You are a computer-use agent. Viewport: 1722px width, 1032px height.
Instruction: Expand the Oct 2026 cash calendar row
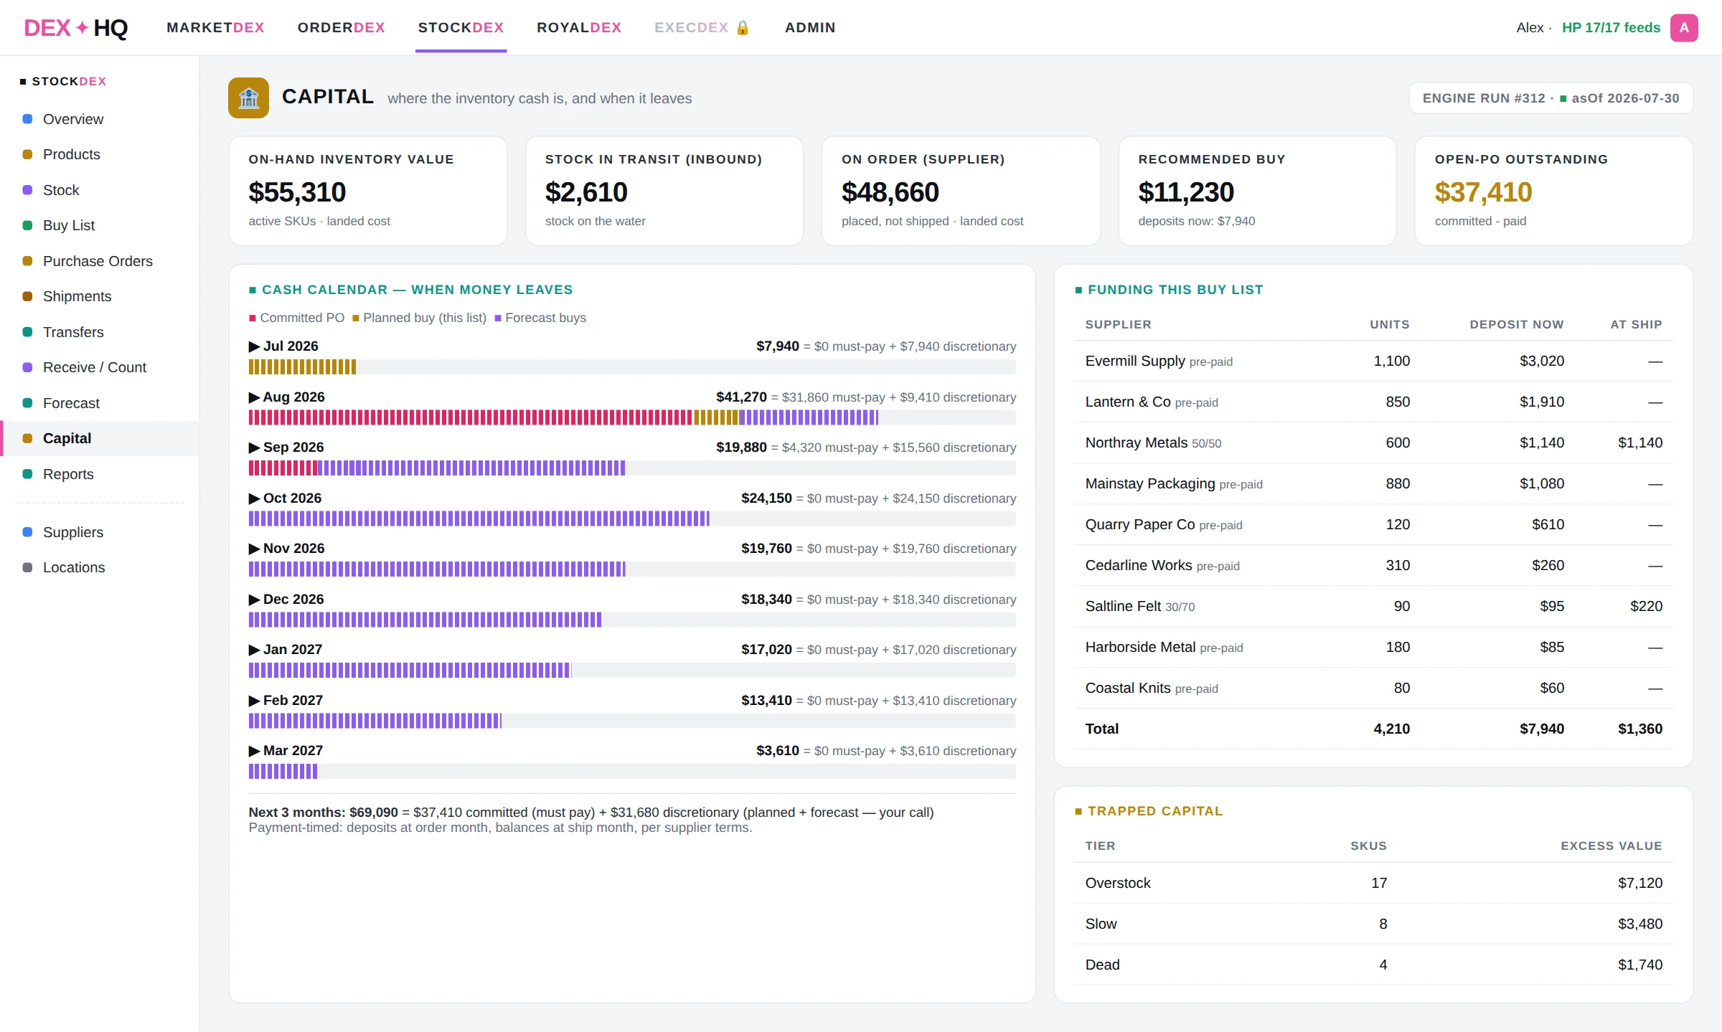[253, 498]
